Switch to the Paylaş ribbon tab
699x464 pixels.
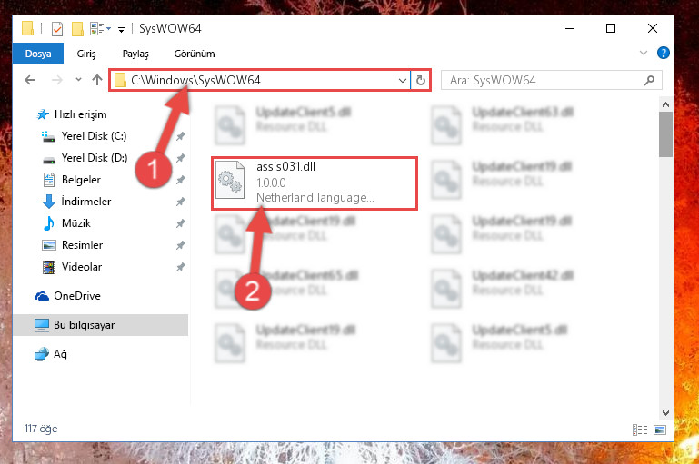135,54
